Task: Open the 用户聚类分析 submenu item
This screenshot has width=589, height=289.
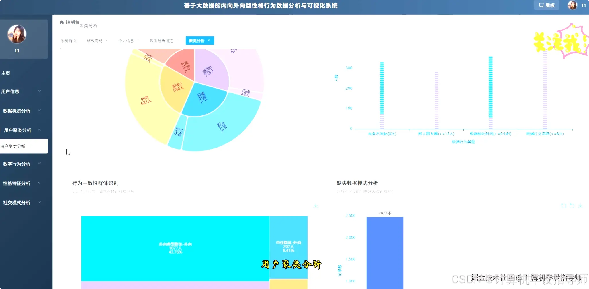Action: point(24,146)
